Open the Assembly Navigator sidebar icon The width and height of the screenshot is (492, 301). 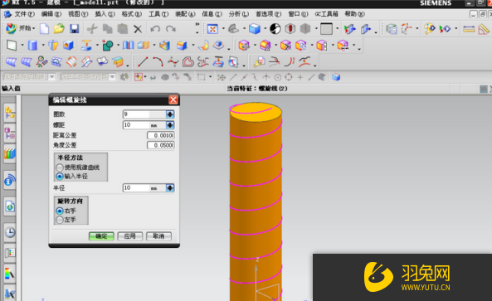(x=10, y=114)
